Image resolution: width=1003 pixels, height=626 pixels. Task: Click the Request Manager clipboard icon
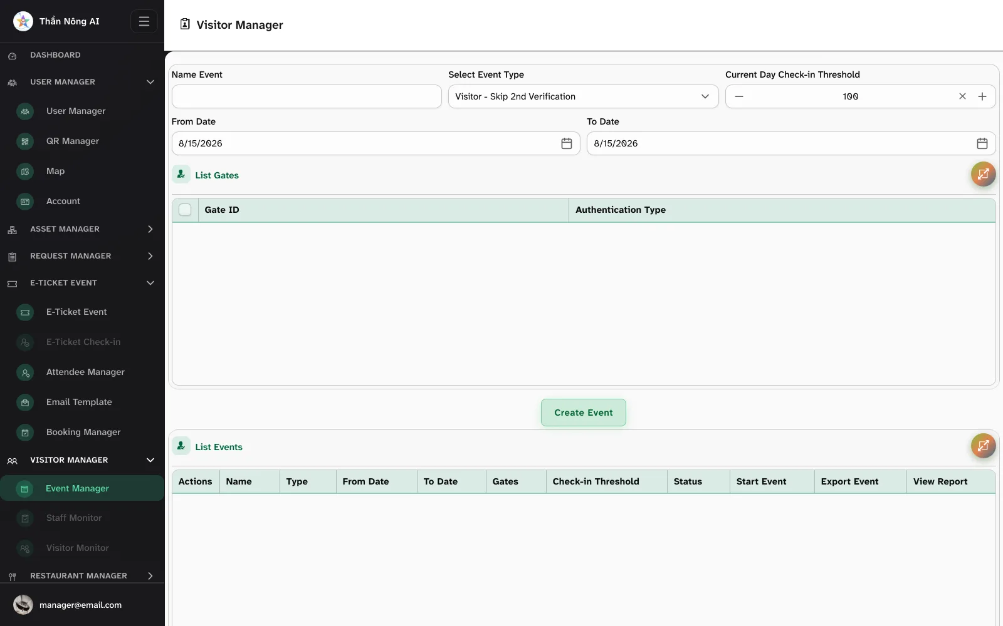12,257
